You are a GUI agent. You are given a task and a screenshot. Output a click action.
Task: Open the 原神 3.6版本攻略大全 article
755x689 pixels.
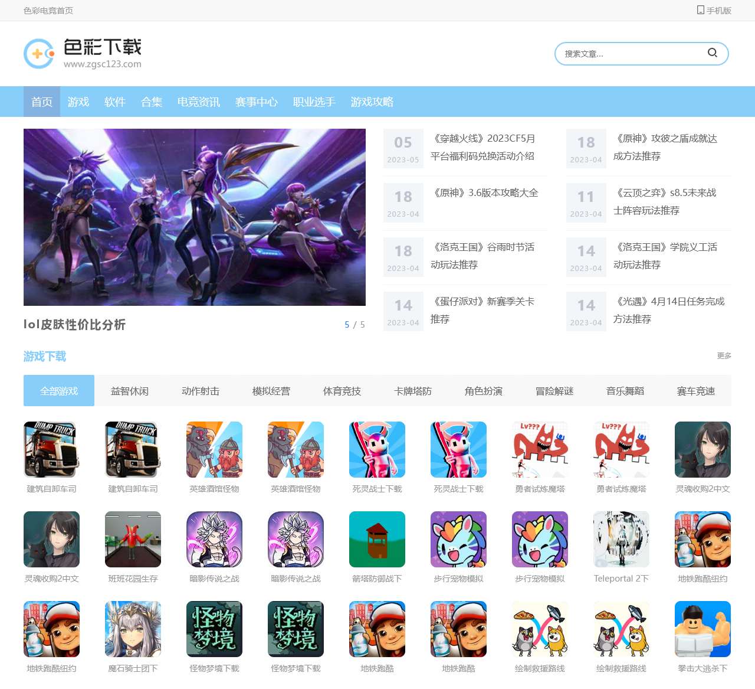[x=485, y=192]
